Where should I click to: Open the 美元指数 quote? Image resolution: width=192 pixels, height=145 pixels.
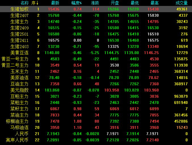[x=20, y=90]
